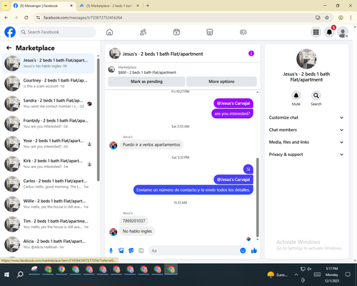Click the large listing photo in right panel
This screenshot has height=286, width=357.
click(x=306, y=59)
